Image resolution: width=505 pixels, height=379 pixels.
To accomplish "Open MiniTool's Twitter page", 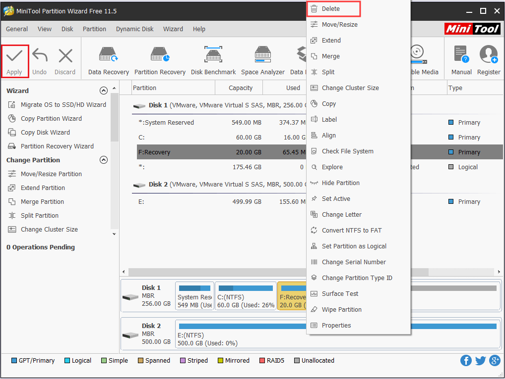I will (x=480, y=360).
